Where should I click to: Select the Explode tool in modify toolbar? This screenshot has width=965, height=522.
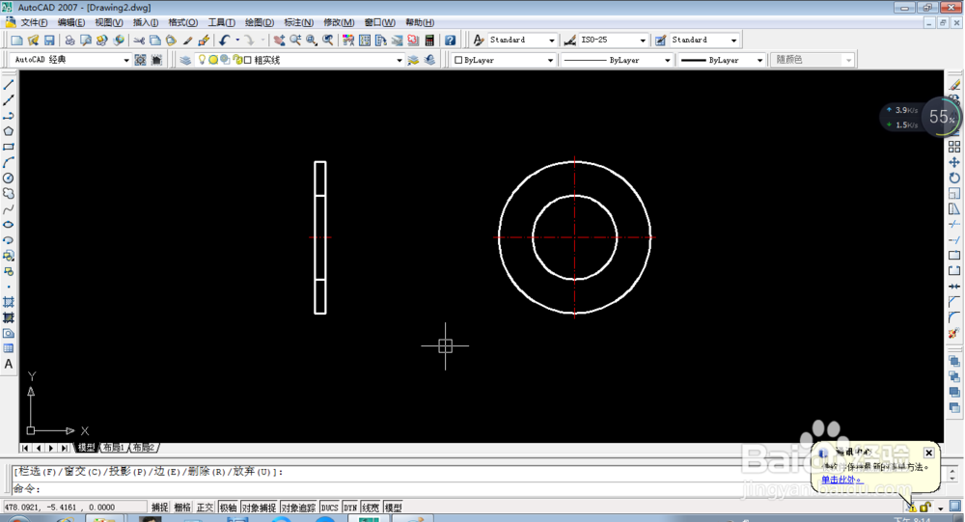954,333
